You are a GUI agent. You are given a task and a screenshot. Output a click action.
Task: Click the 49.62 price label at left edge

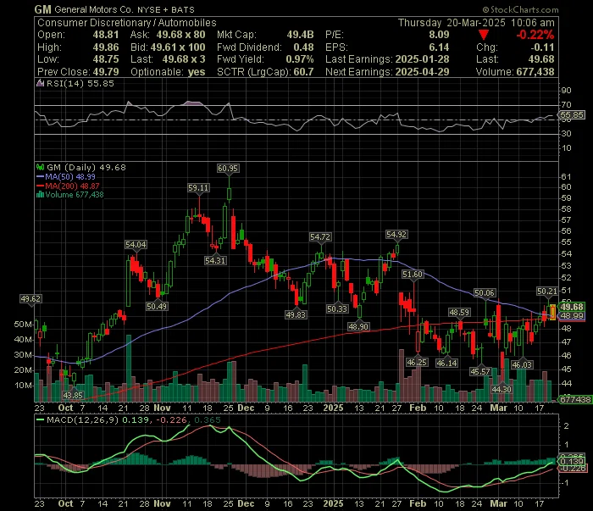(x=30, y=299)
